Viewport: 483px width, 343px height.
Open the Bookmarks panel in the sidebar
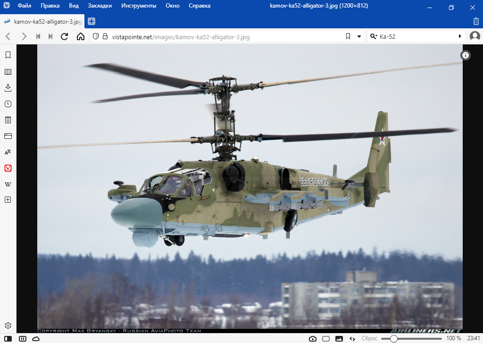pyautogui.click(x=8, y=55)
